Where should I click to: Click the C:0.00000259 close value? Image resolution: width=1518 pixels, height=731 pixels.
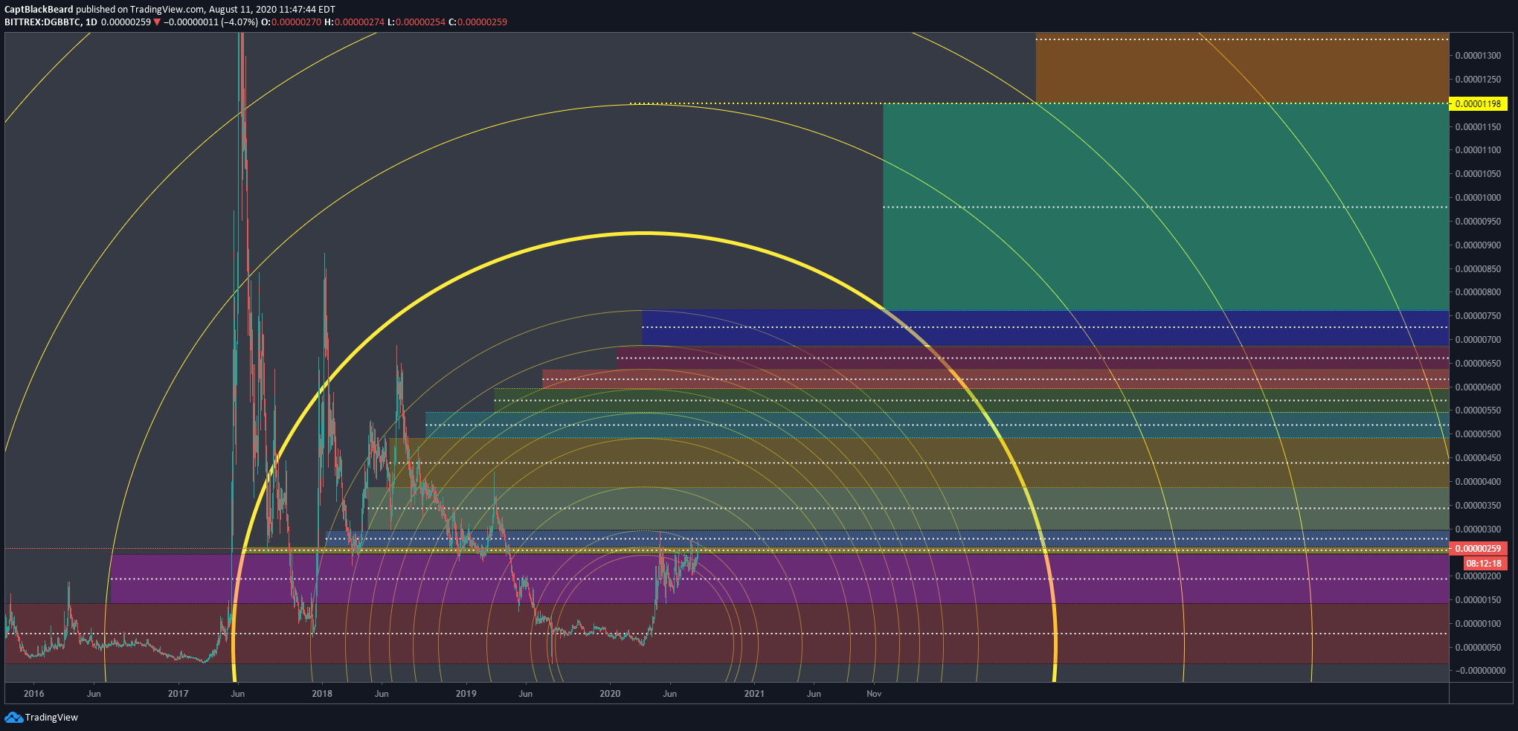477,22
